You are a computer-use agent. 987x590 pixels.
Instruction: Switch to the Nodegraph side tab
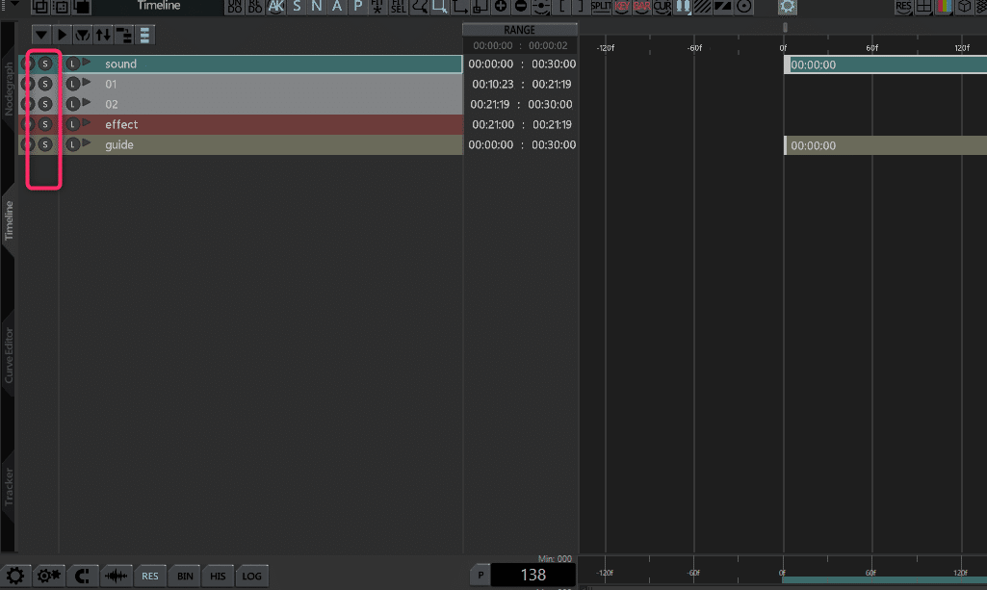pos(9,89)
